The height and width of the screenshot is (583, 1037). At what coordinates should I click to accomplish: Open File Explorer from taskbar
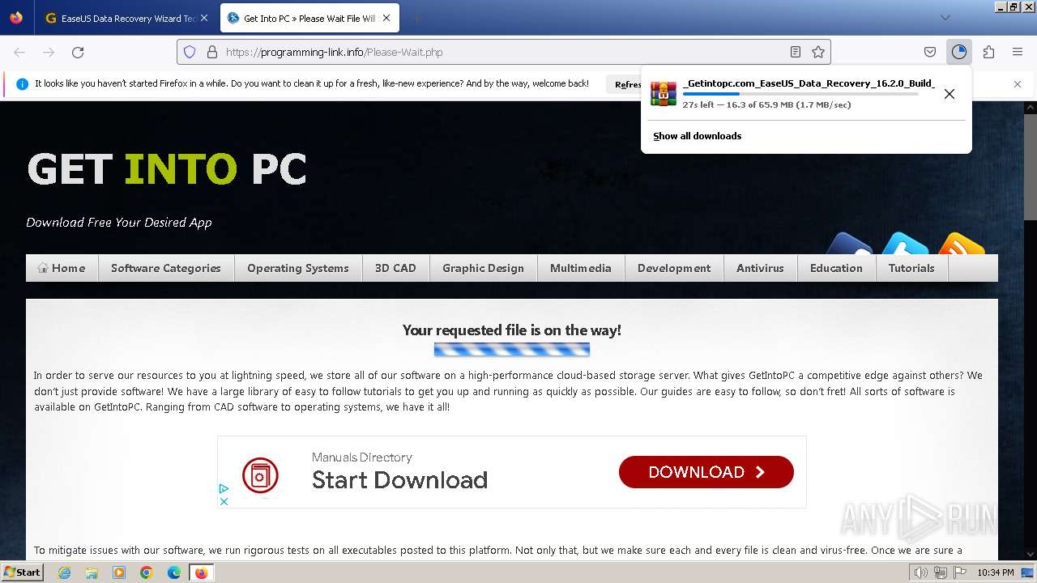tap(92, 572)
